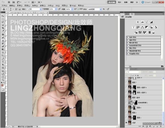Open the CS Live menu button
Viewport: 165px width, 128px height.
[x=146, y=2]
